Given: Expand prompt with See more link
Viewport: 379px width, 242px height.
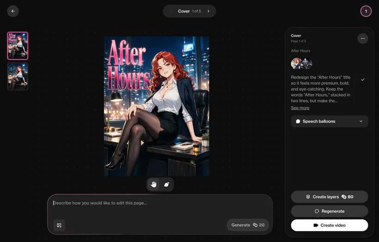Looking at the screenshot, I should click(300, 108).
